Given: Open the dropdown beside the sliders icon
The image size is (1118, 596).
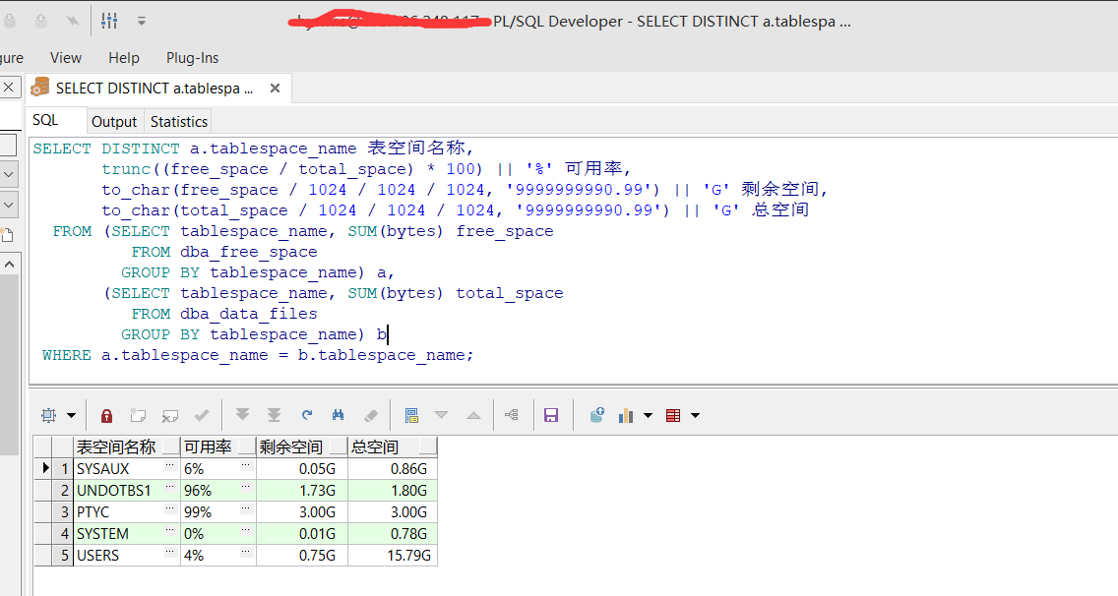Looking at the screenshot, I should (139, 20).
